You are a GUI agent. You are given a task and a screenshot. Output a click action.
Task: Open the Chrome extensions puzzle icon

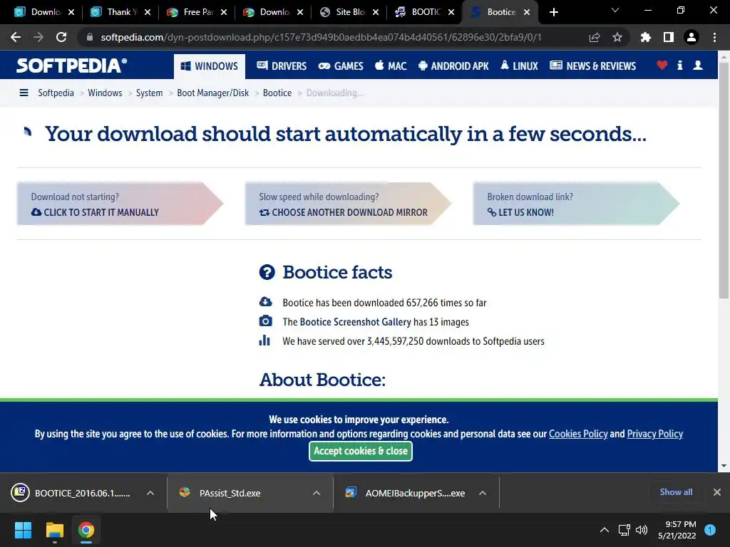[x=646, y=37]
